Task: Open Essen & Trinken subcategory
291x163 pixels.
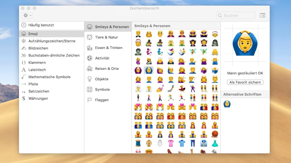Action: coord(108,48)
